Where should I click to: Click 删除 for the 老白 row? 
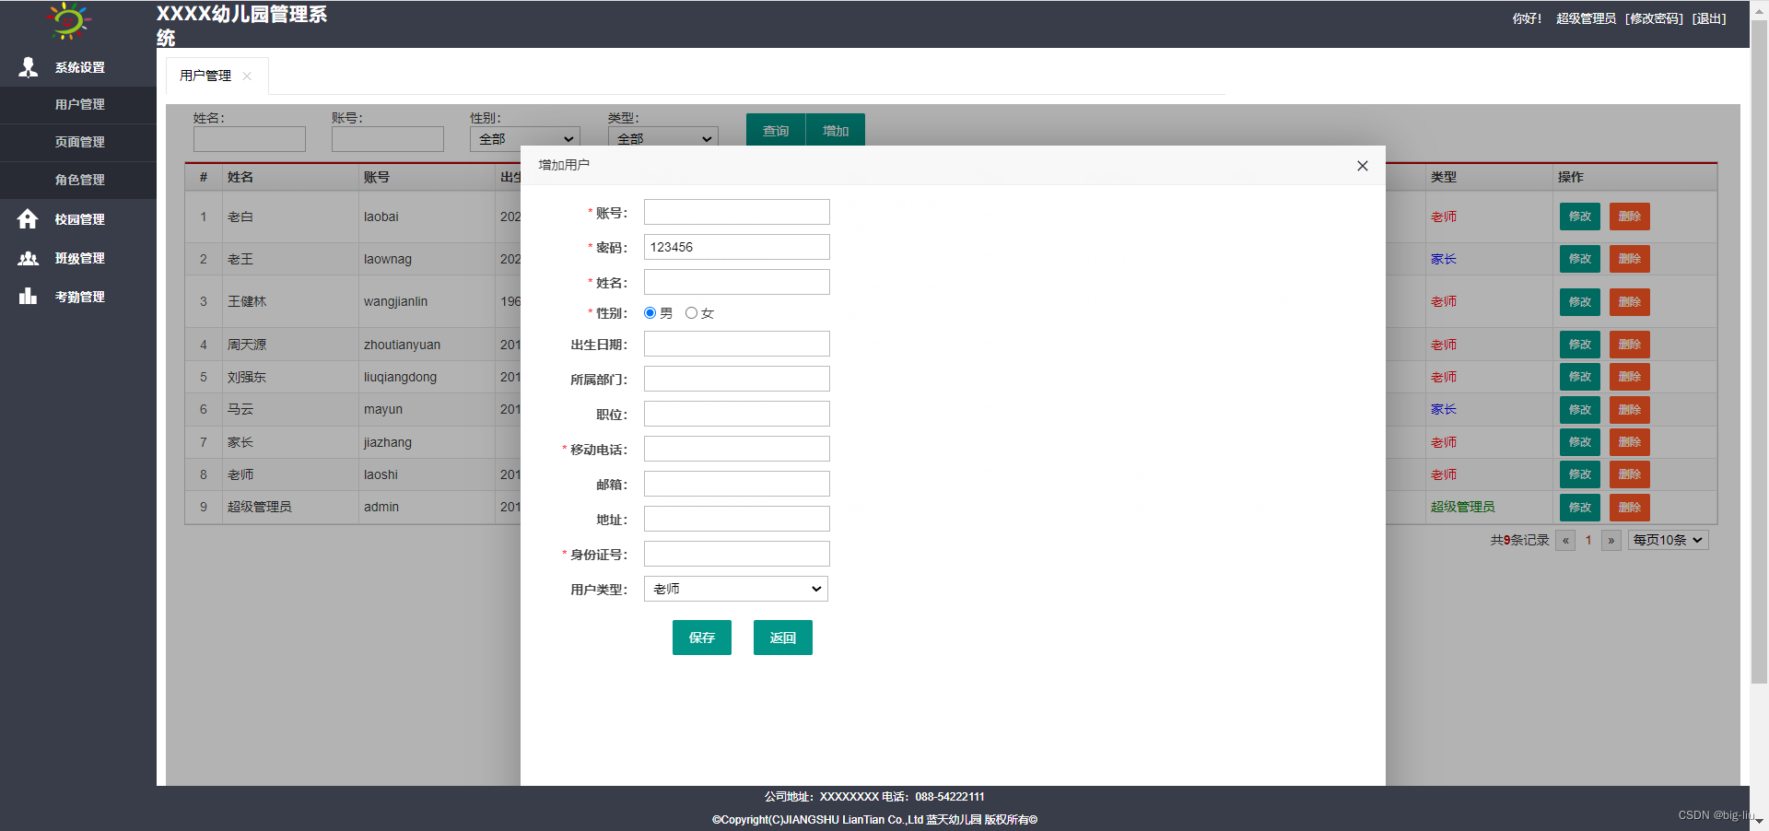tap(1630, 217)
